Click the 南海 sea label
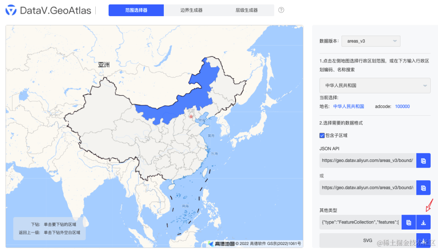The width and height of the screenshot is (438, 249). coord(185,206)
